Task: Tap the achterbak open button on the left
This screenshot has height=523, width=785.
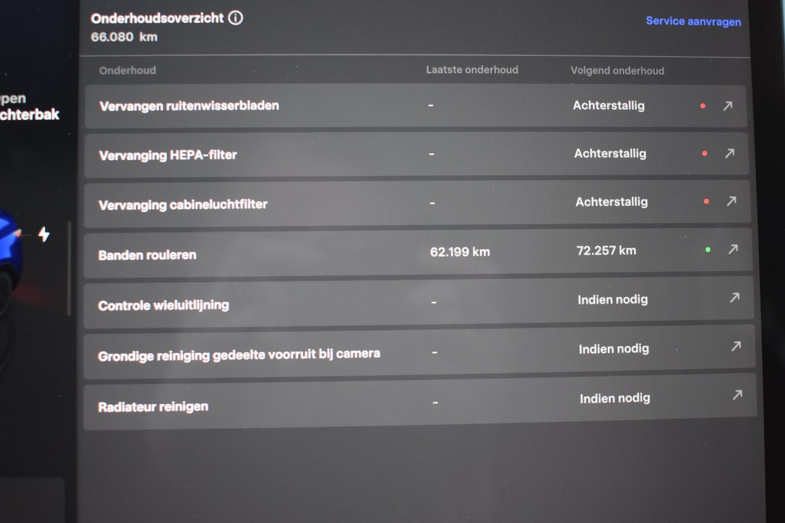Action: click(27, 107)
